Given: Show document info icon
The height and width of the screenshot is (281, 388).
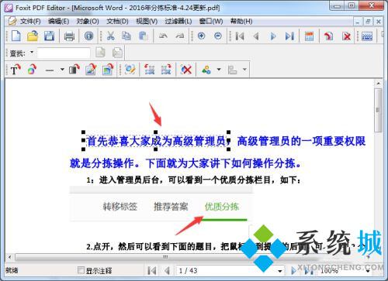Looking at the screenshot, I should point(88,36).
